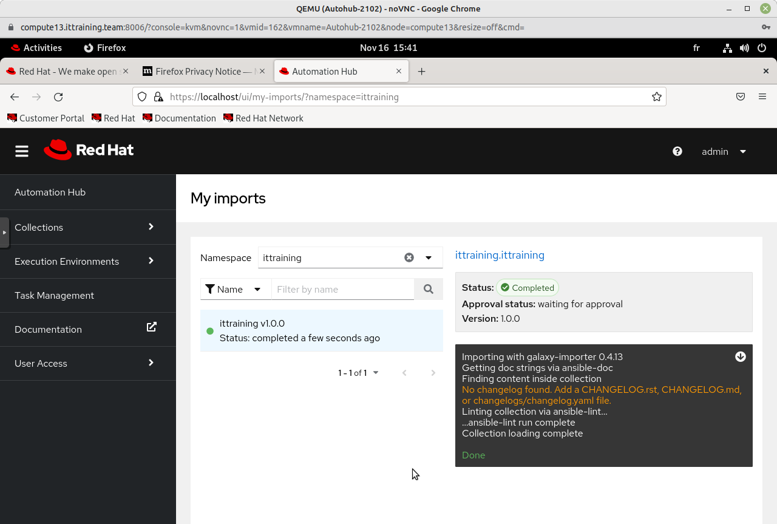The image size is (777, 524).
Task: Click the site security lock icon
Action: pyautogui.click(x=158, y=97)
